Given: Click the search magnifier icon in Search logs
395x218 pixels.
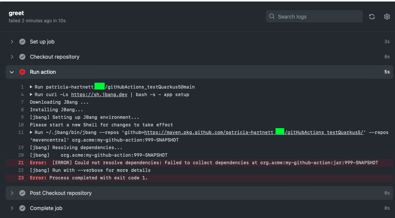Looking at the screenshot, I should pos(272,16).
